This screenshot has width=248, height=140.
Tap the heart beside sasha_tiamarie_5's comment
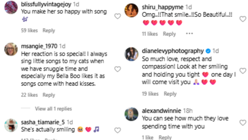tap(117, 130)
